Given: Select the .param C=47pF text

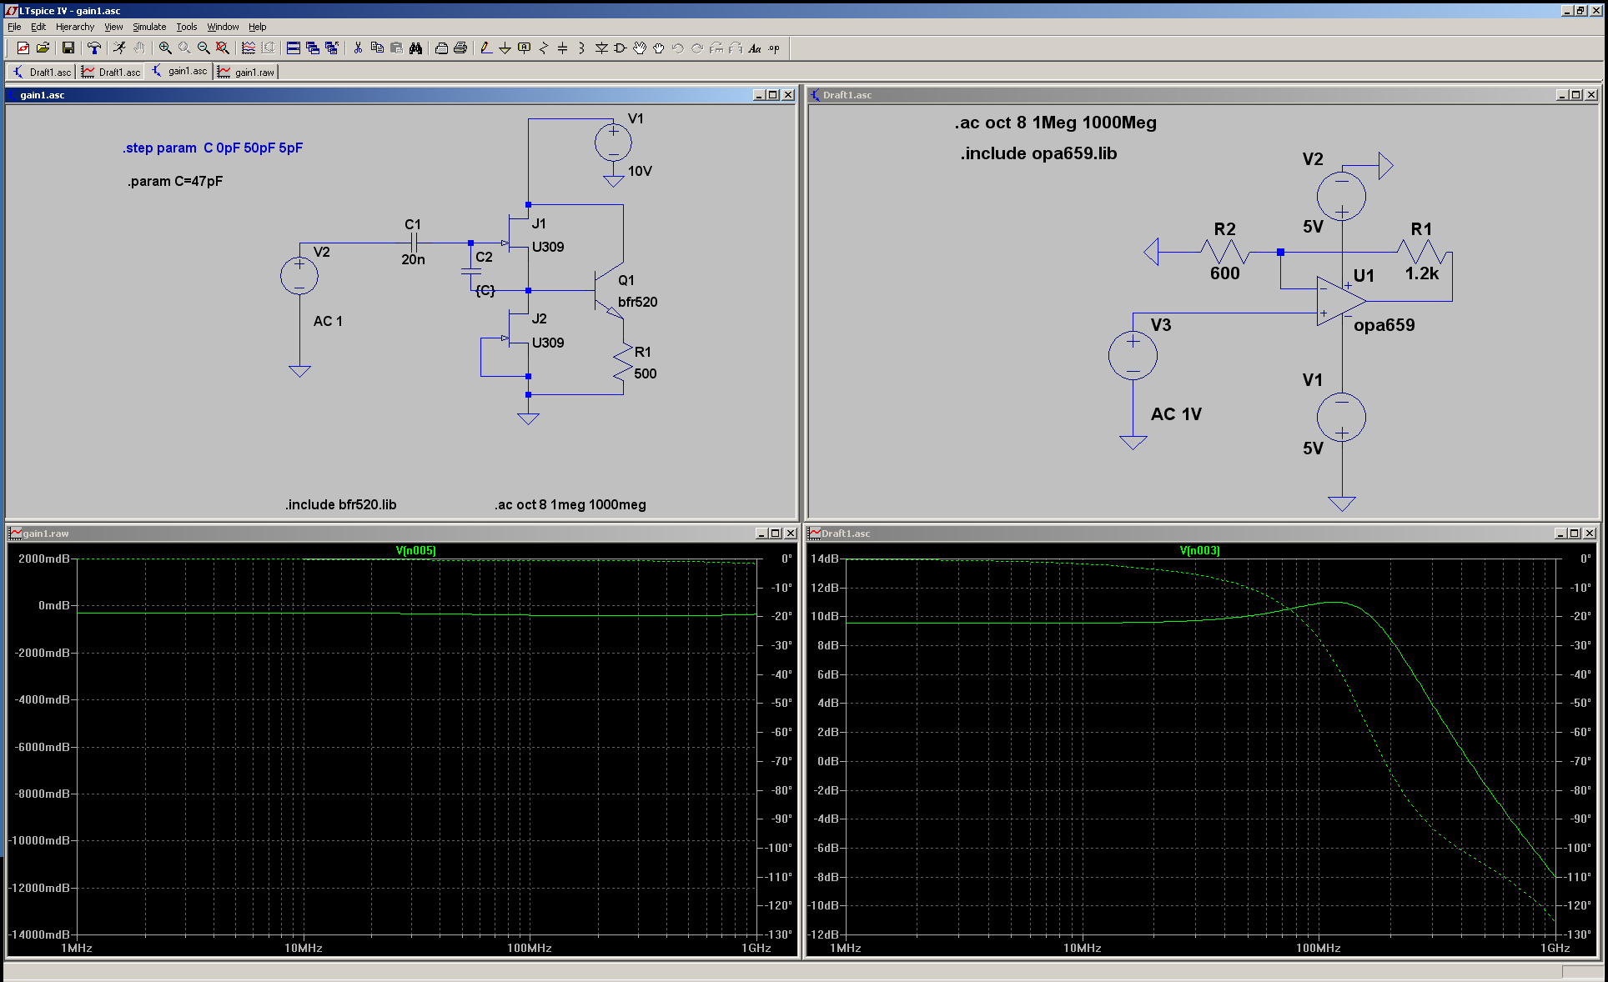Looking at the screenshot, I should point(175,181).
